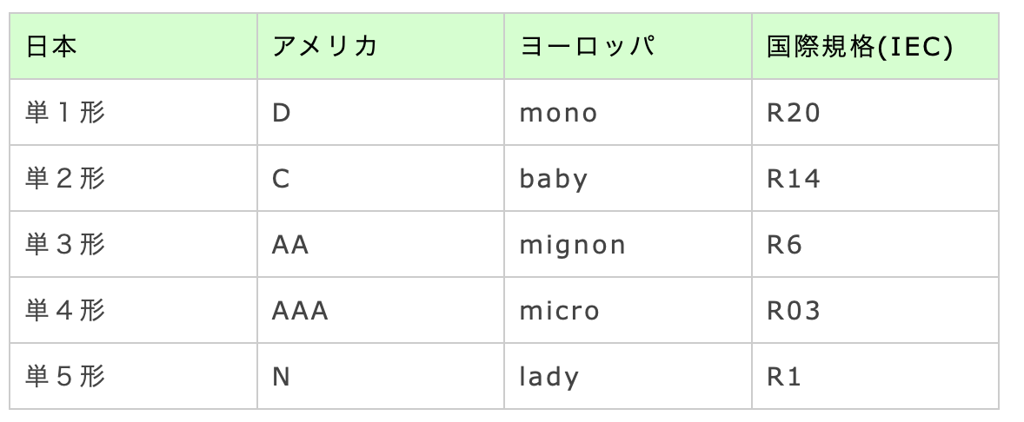
Task: Click the 単3形 cell
Action: click(66, 245)
